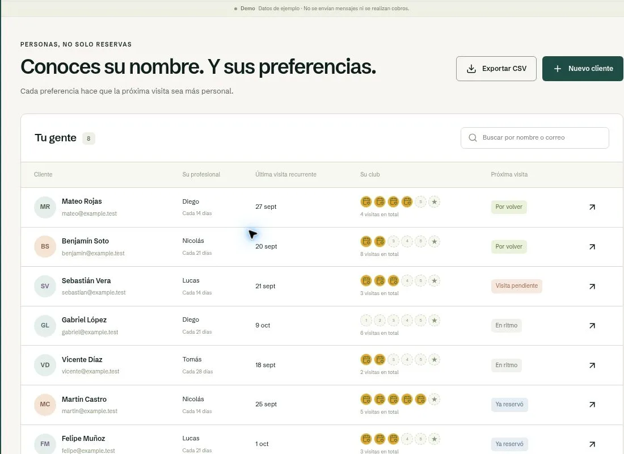Select the Cliente column header
624x454 pixels.
[43, 174]
